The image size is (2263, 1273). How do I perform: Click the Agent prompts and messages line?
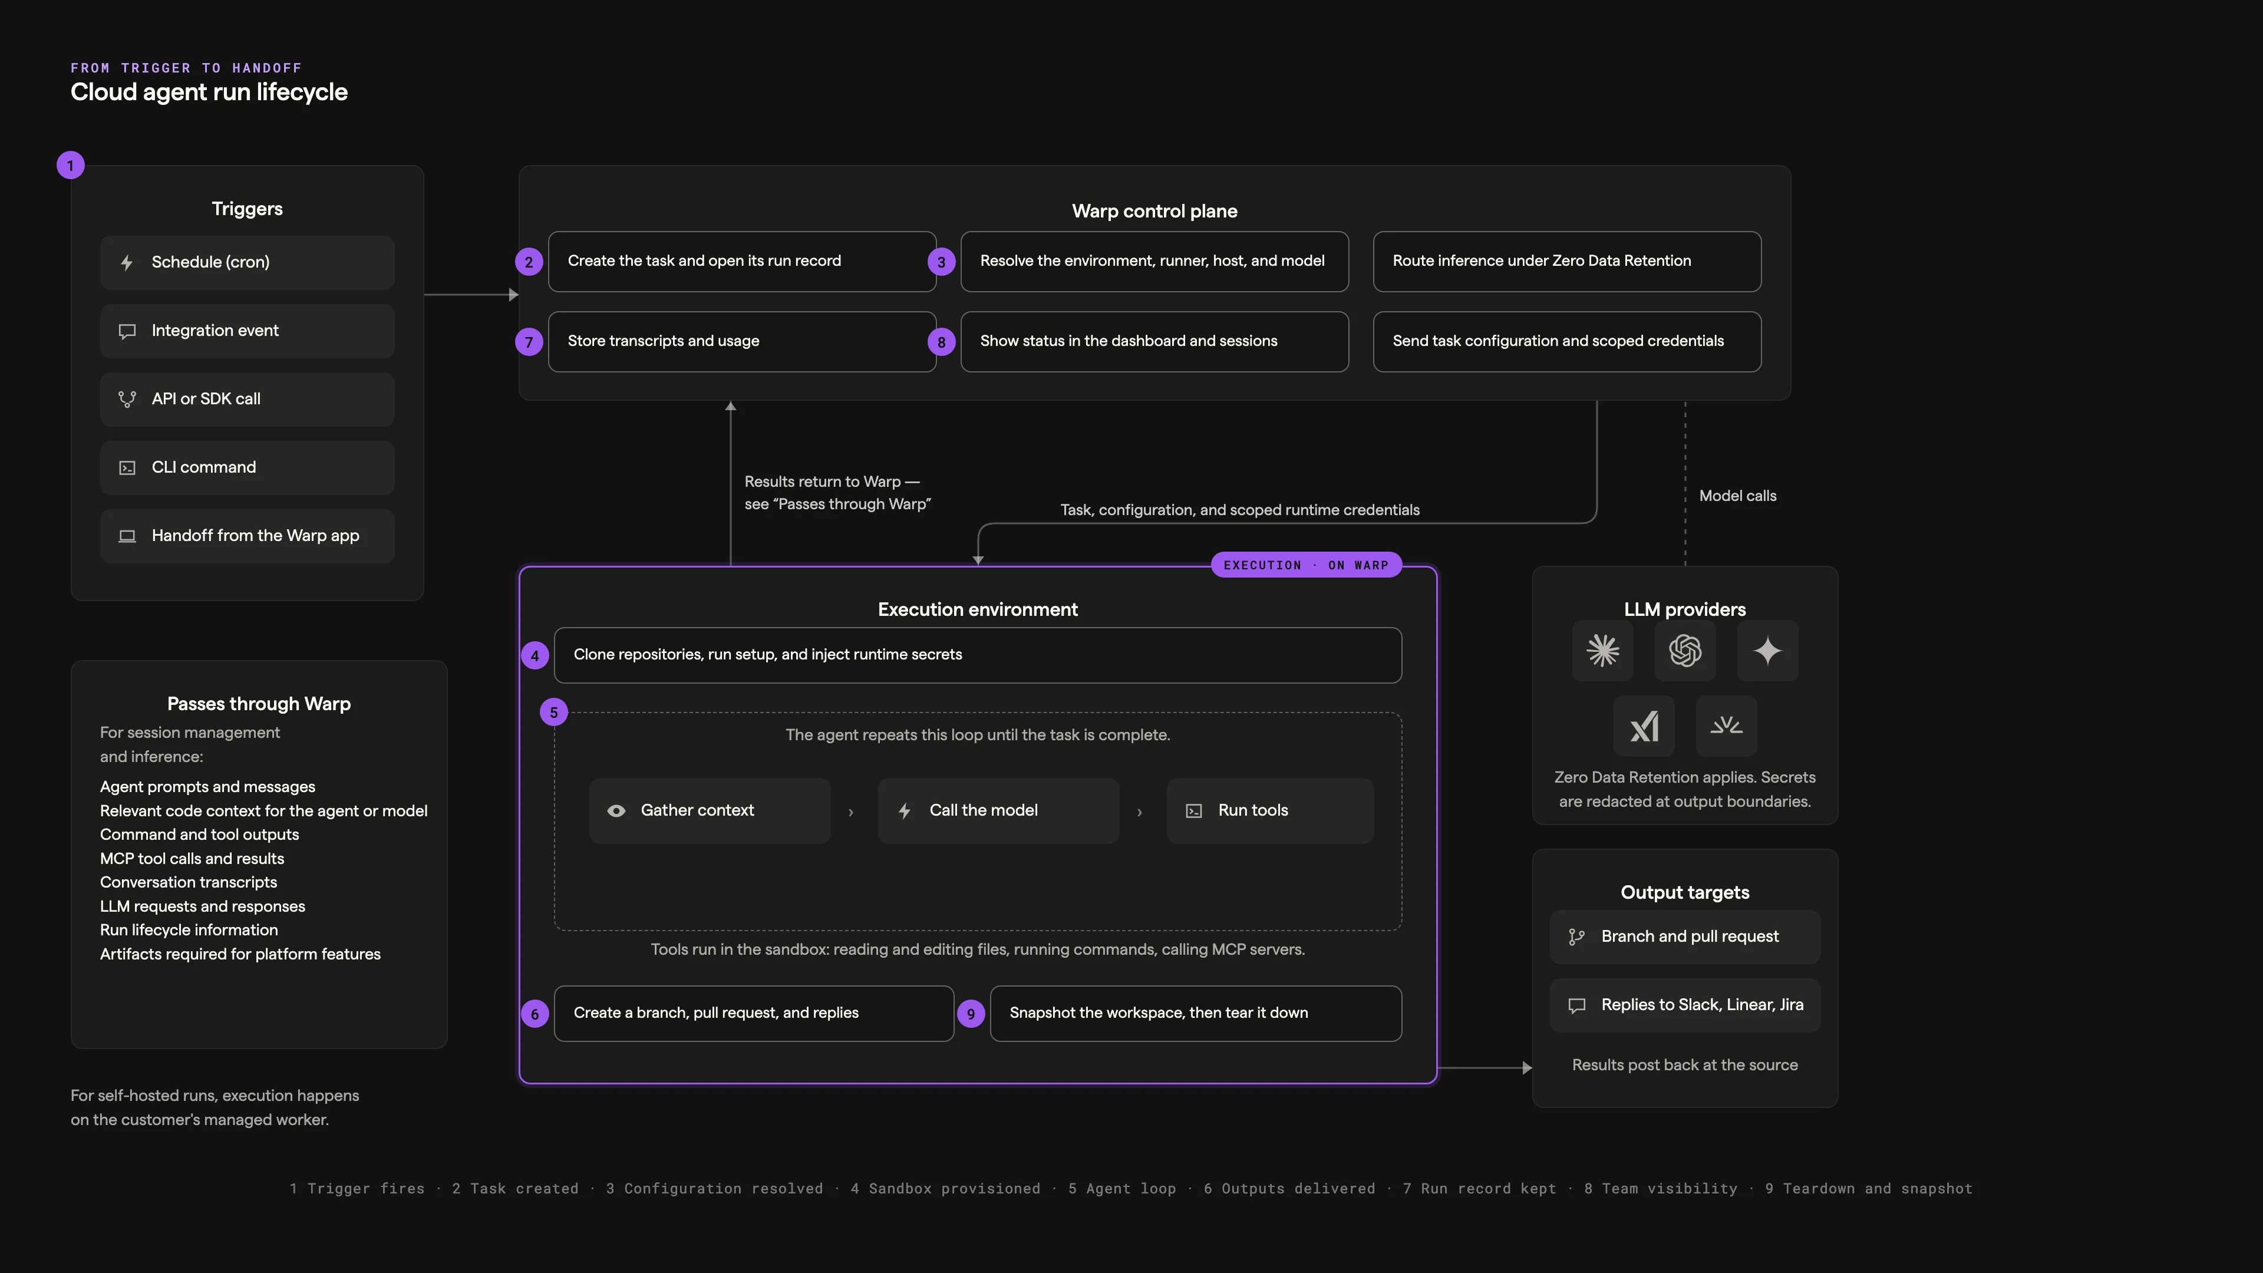[x=207, y=787]
